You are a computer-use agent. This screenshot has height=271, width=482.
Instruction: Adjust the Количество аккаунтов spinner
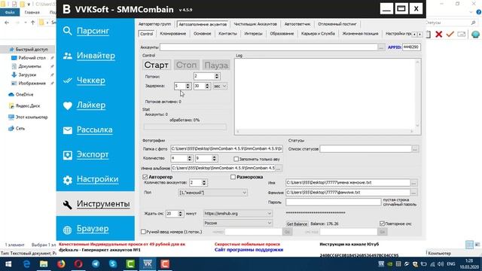tap(204, 182)
